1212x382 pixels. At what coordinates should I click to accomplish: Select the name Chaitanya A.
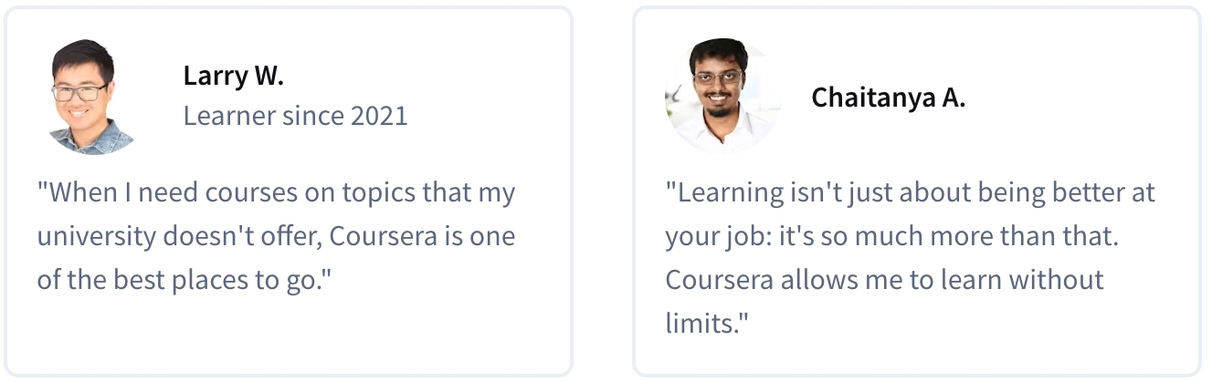pos(889,98)
